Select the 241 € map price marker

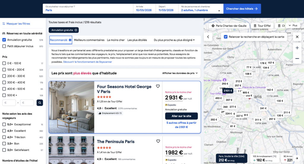[x=263, y=108]
